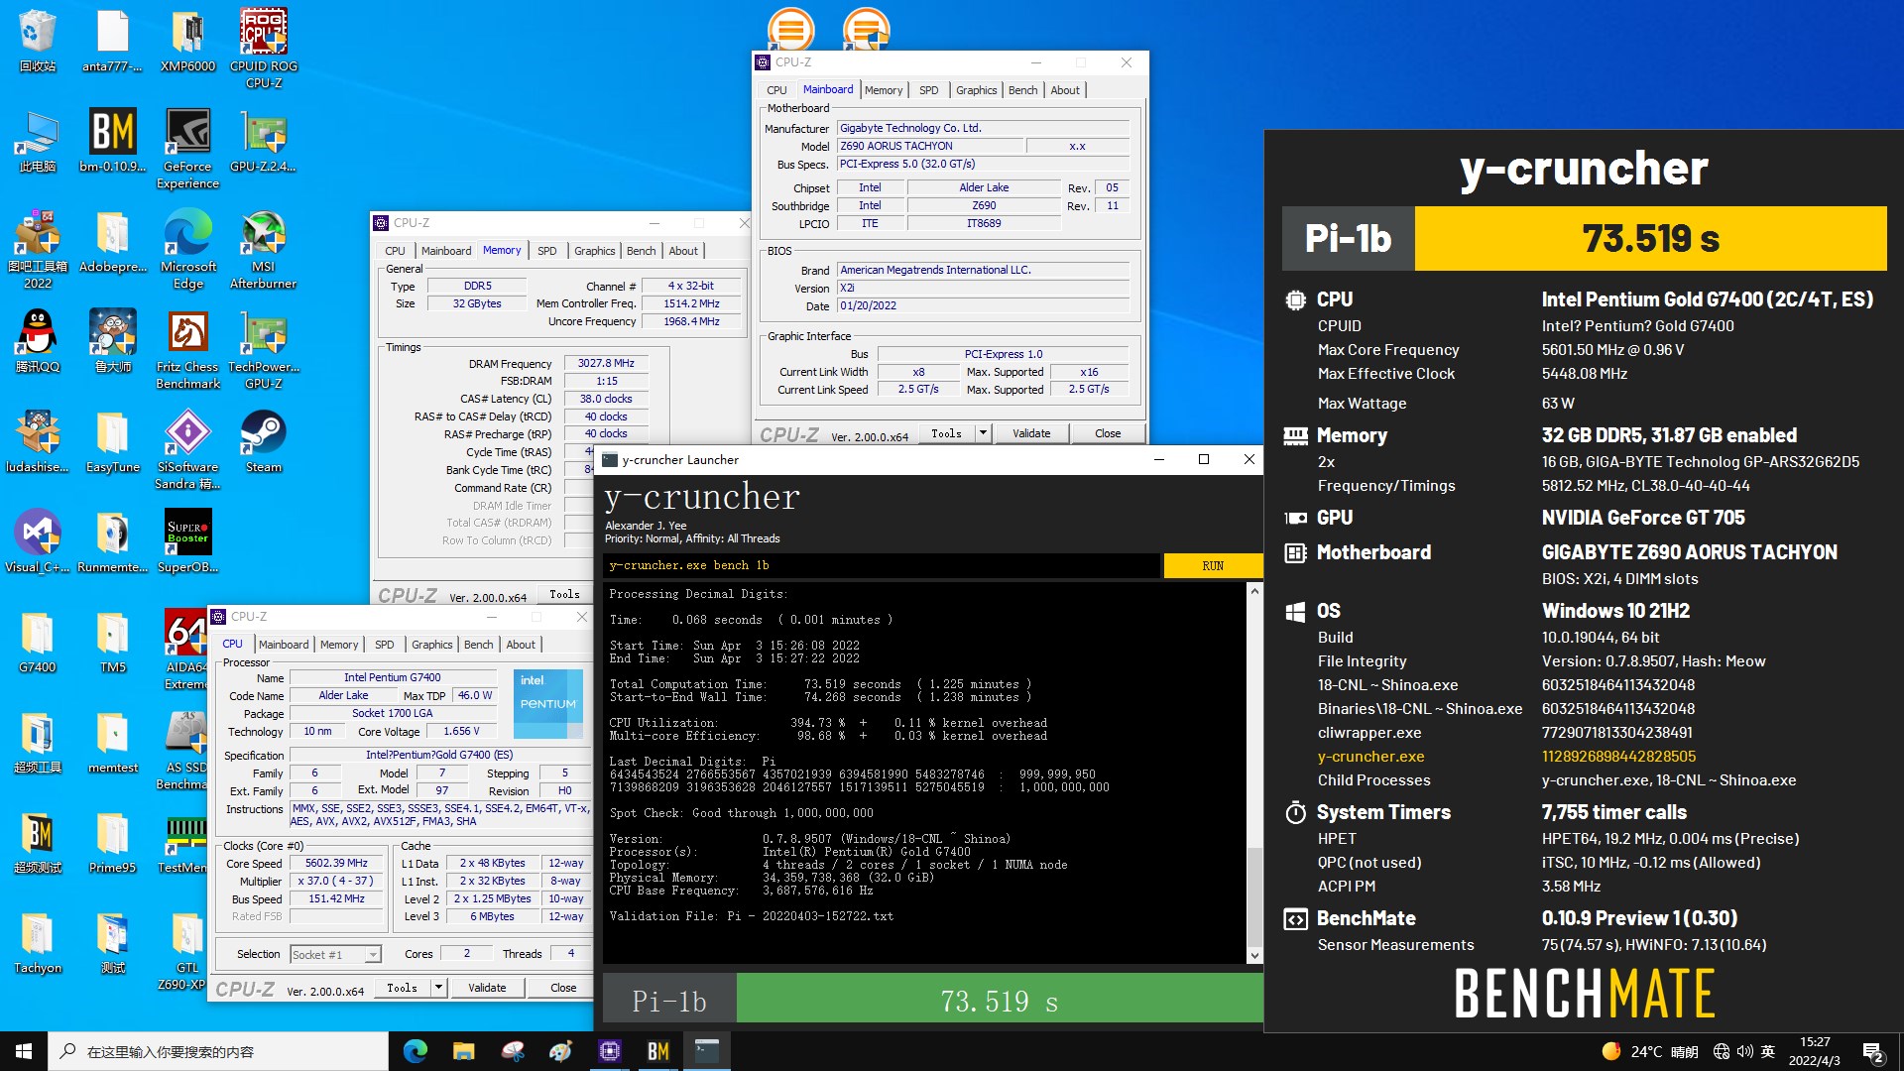
Task: Expand Tools dropdown arrow in CPU-Z CPU window
Action: (x=438, y=988)
